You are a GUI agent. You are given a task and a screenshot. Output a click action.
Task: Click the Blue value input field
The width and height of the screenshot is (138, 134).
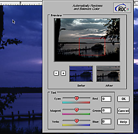(106, 121)
